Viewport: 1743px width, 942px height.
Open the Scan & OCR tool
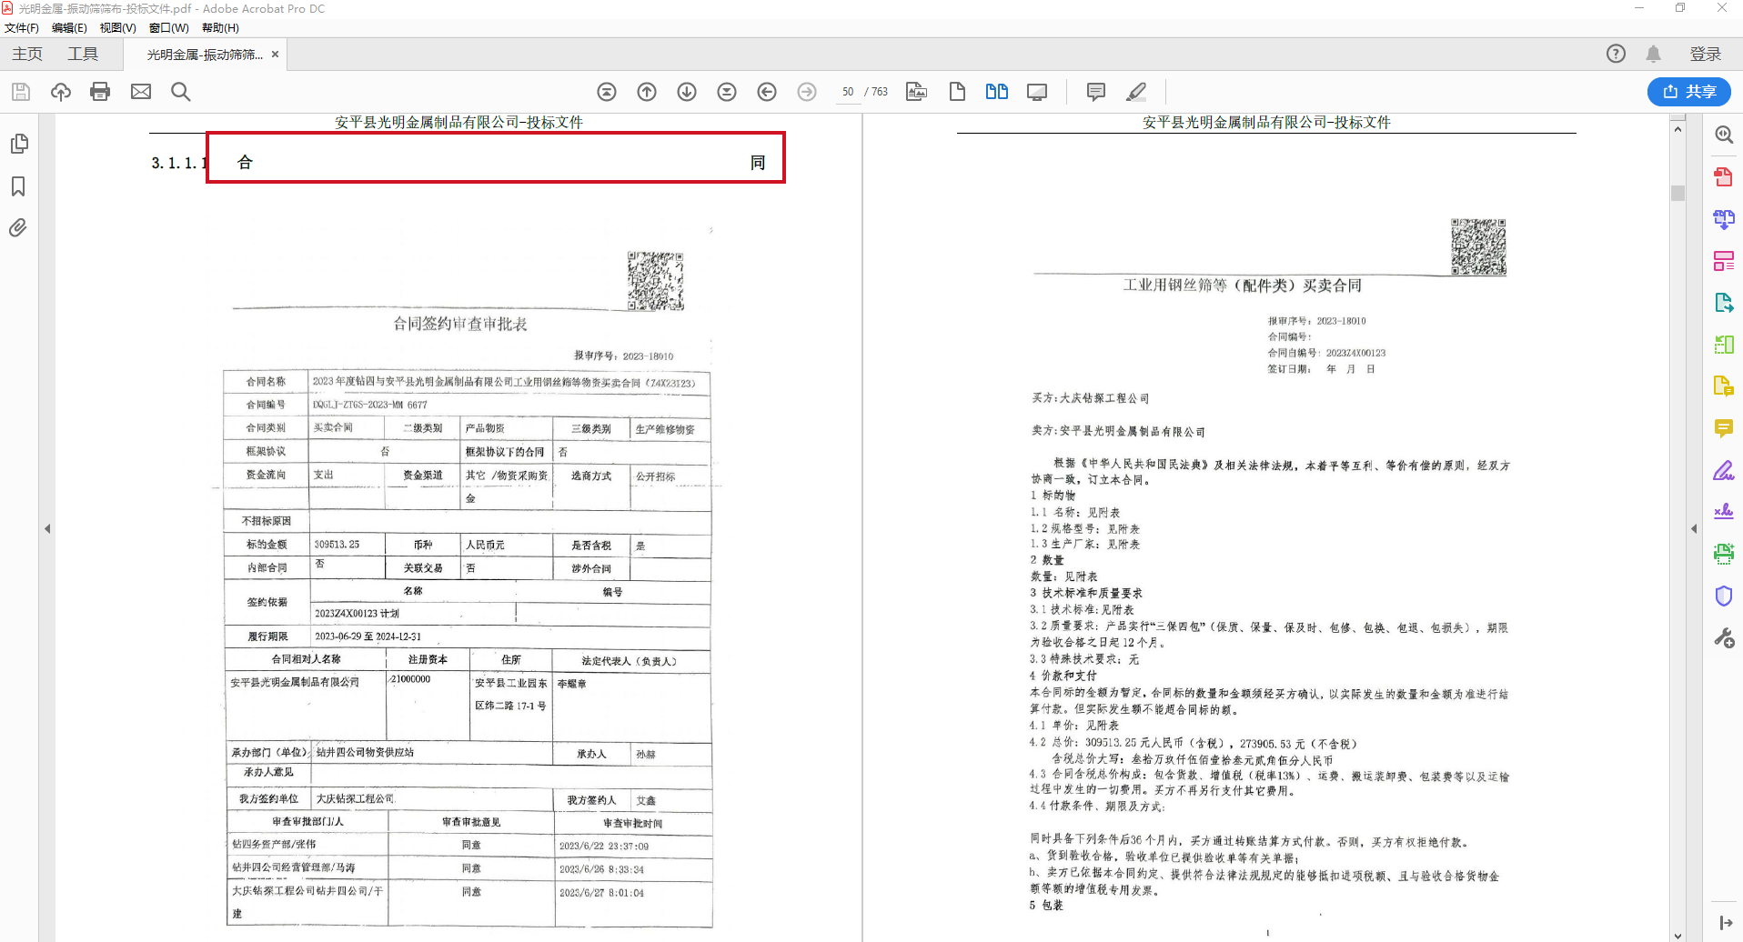pos(1724,554)
